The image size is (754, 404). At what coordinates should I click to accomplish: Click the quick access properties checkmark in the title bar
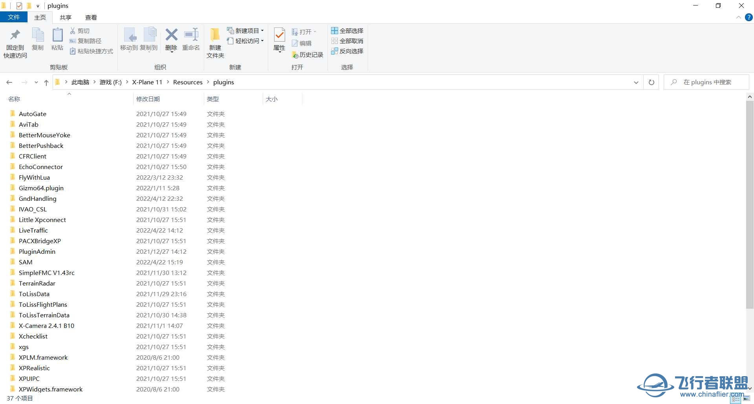[x=19, y=6]
